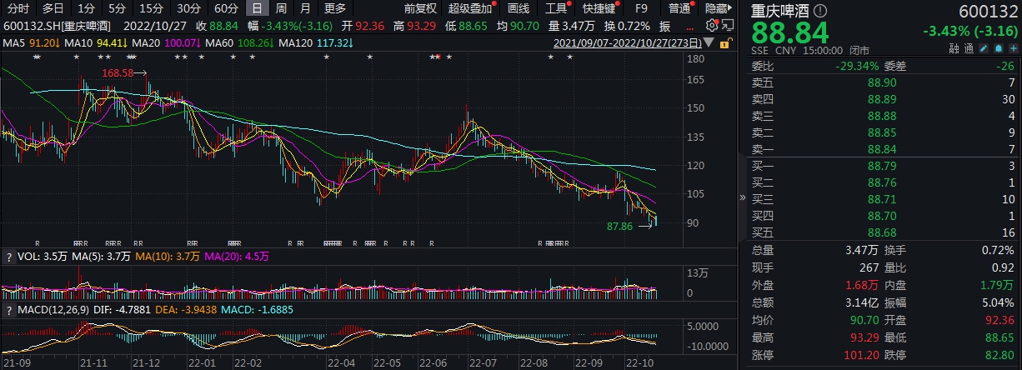The image size is (1022, 370).
Task: Select the 卖二 88.85 ask row
Action: [x=884, y=132]
